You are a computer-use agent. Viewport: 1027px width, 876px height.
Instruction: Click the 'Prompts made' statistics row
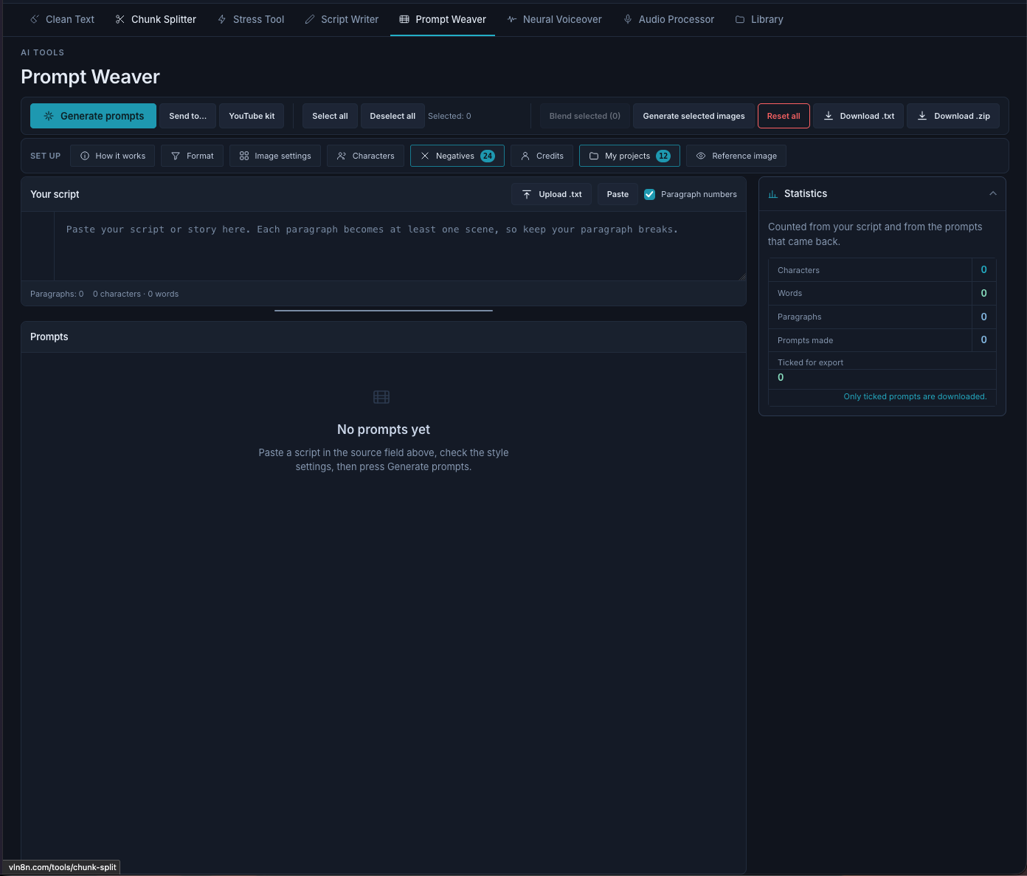(x=882, y=340)
